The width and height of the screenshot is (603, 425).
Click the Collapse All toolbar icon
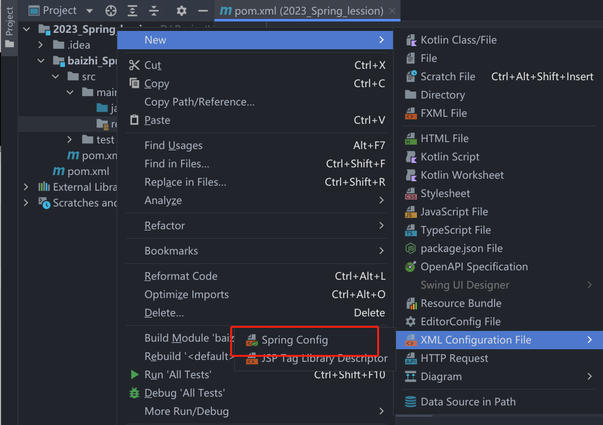pos(154,11)
